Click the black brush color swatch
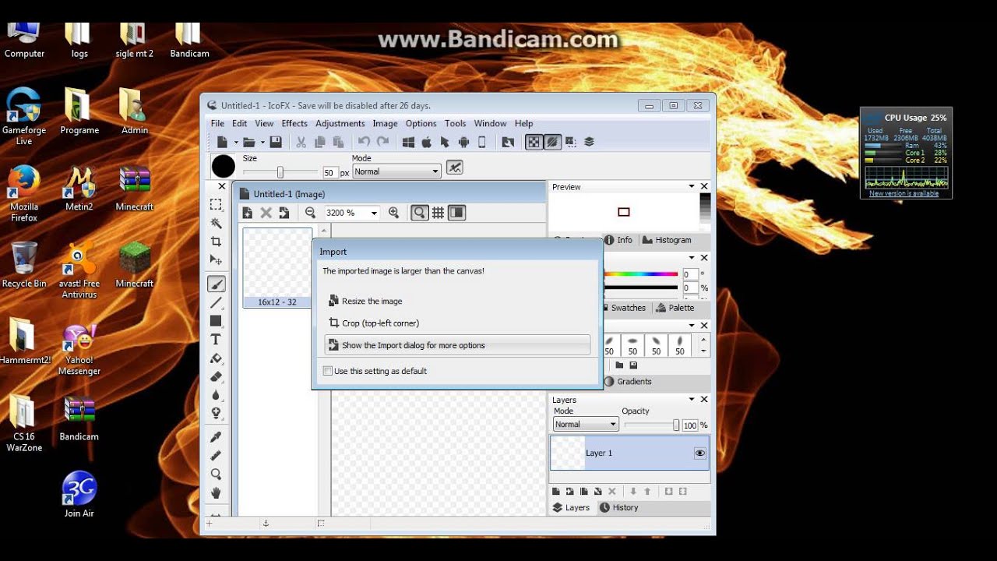Viewport: 997px width, 561px height. tap(224, 166)
